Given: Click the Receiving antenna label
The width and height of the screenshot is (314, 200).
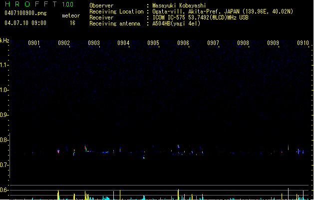Looking at the screenshot, I should coord(115,23).
